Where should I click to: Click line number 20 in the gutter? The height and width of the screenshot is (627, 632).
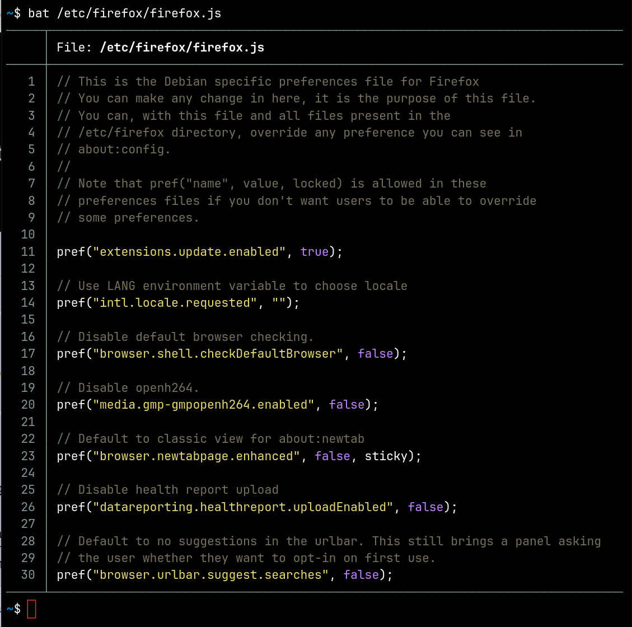[28, 405]
